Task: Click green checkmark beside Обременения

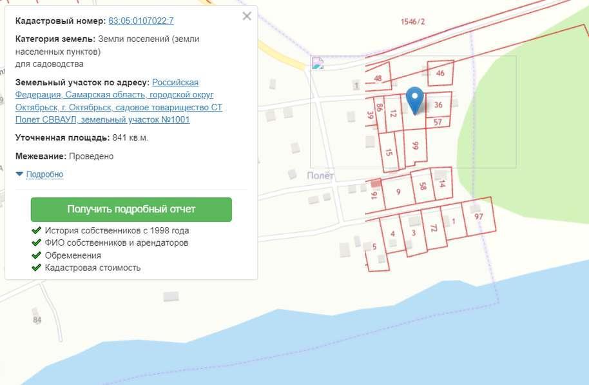Action: 37,255
